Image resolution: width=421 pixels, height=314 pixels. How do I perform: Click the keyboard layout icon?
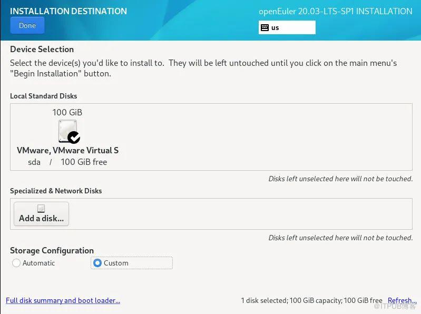[x=265, y=27]
